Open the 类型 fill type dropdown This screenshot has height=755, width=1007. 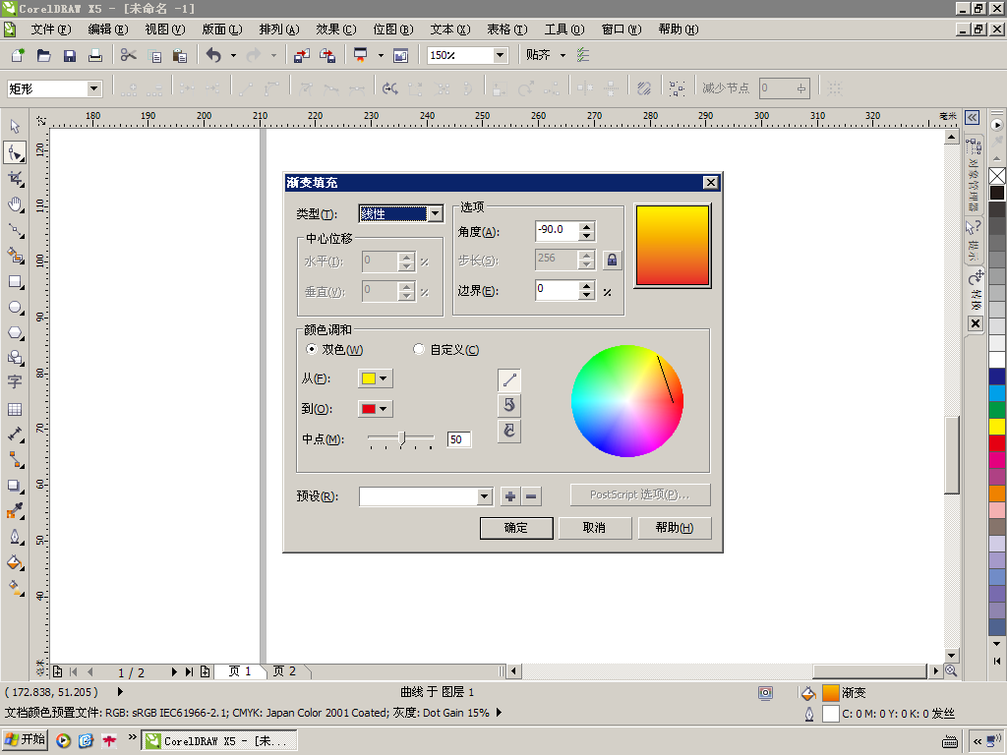click(436, 213)
